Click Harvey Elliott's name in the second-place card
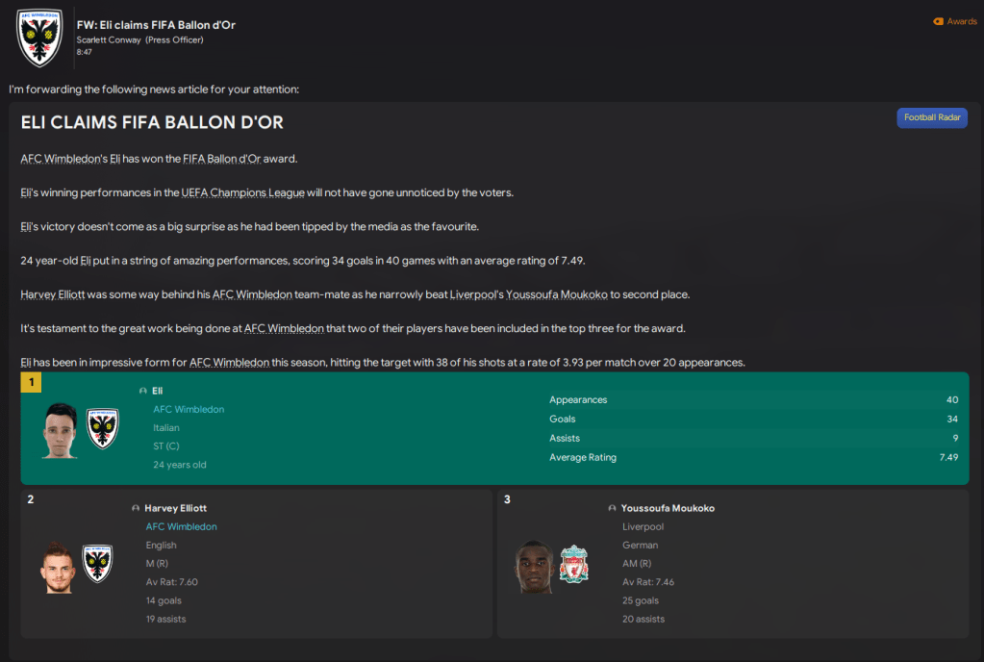 pyautogui.click(x=176, y=508)
